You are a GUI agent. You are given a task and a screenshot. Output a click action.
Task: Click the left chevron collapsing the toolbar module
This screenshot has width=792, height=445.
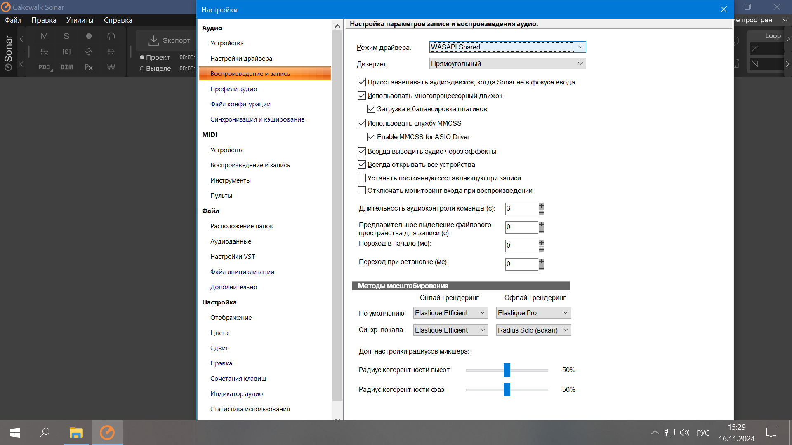coord(21,39)
